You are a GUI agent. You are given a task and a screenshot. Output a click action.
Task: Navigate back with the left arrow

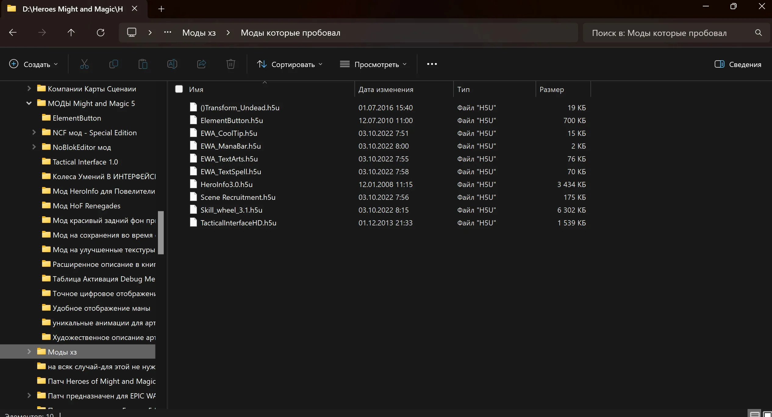(13, 33)
